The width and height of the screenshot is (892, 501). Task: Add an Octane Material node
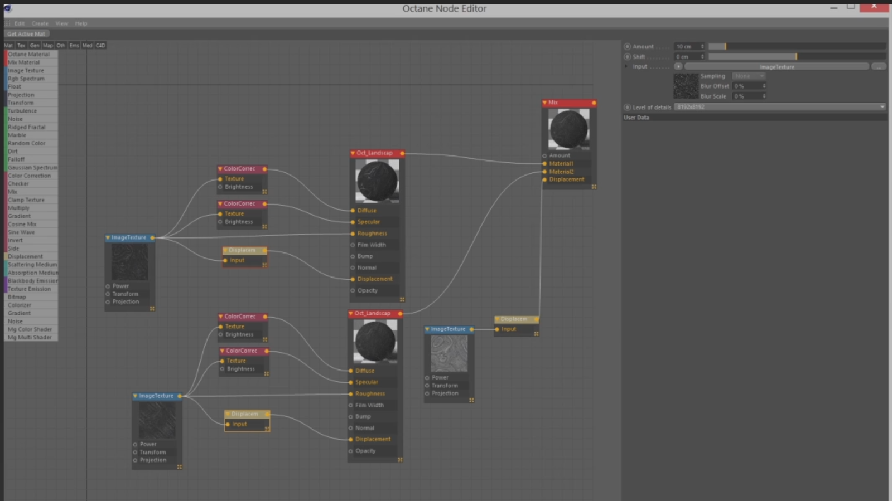(x=31, y=55)
